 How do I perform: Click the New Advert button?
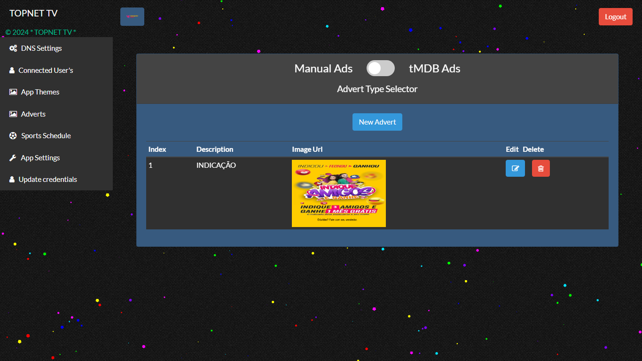(x=377, y=122)
